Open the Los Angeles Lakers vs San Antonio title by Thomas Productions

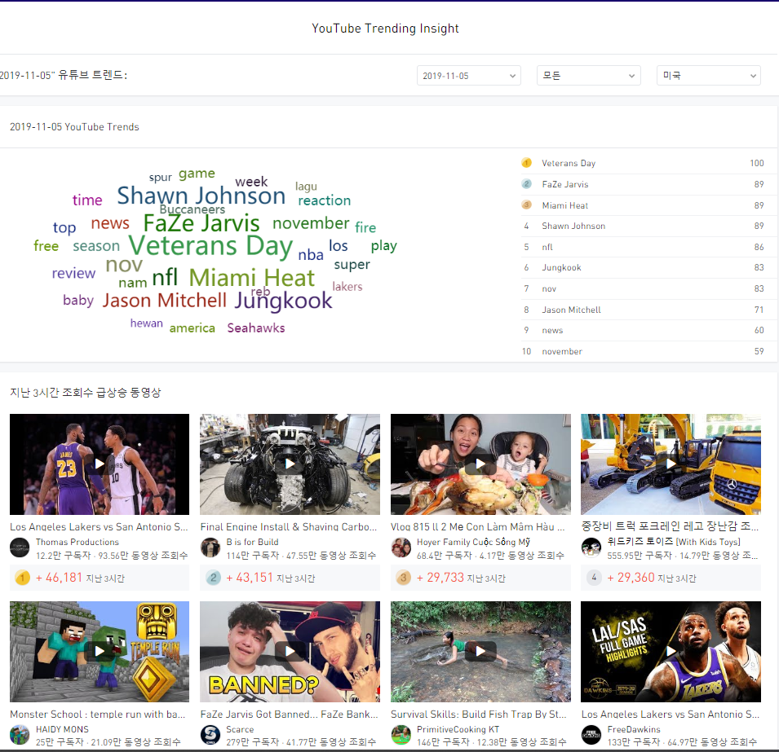point(99,527)
